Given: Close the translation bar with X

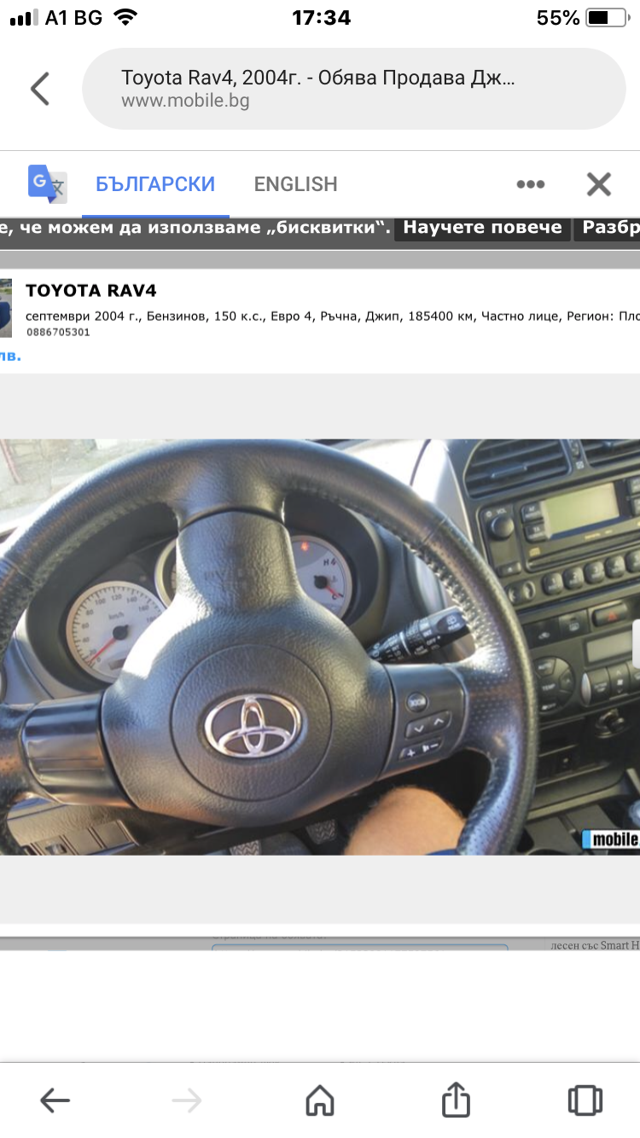Looking at the screenshot, I should pos(599,184).
